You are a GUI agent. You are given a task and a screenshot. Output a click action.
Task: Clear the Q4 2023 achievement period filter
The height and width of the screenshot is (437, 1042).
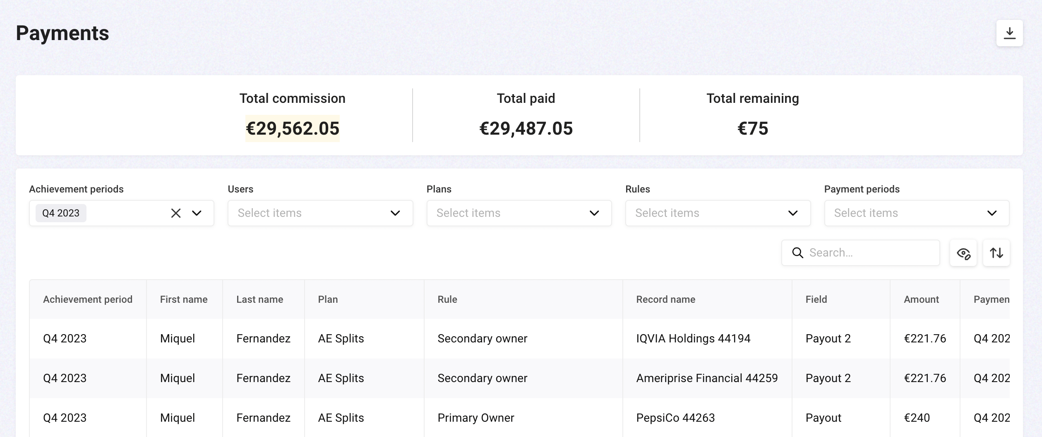[x=176, y=213]
